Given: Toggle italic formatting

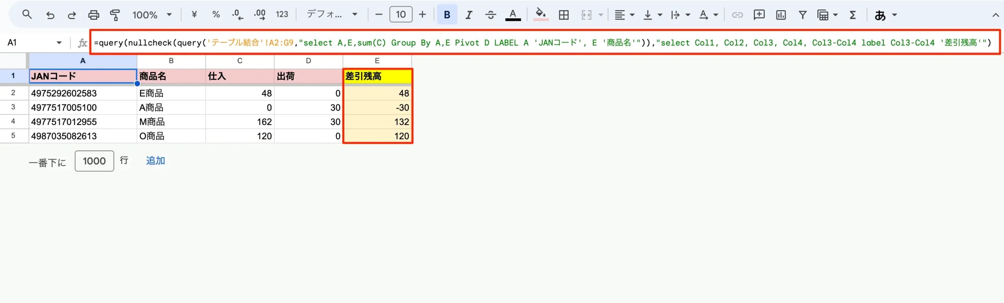Looking at the screenshot, I should click(469, 15).
